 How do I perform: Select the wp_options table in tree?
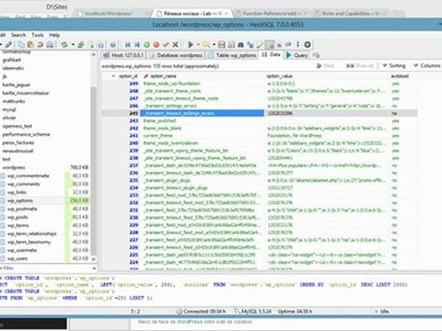coord(20,200)
